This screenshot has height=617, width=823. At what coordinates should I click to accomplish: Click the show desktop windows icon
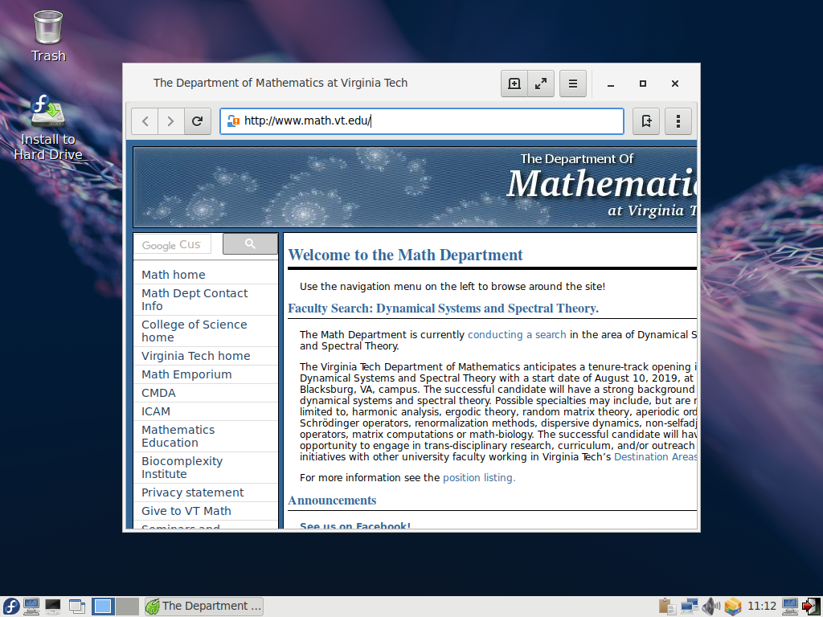[77, 607]
